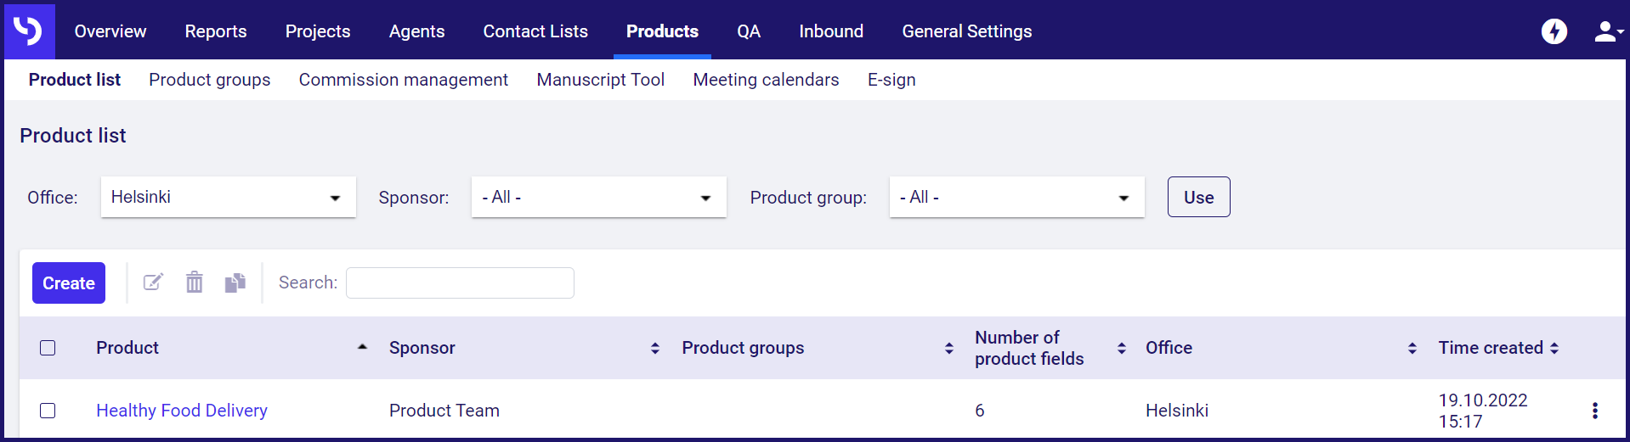This screenshot has width=1630, height=442.
Task: Click the trash delete icon
Action: [x=195, y=283]
